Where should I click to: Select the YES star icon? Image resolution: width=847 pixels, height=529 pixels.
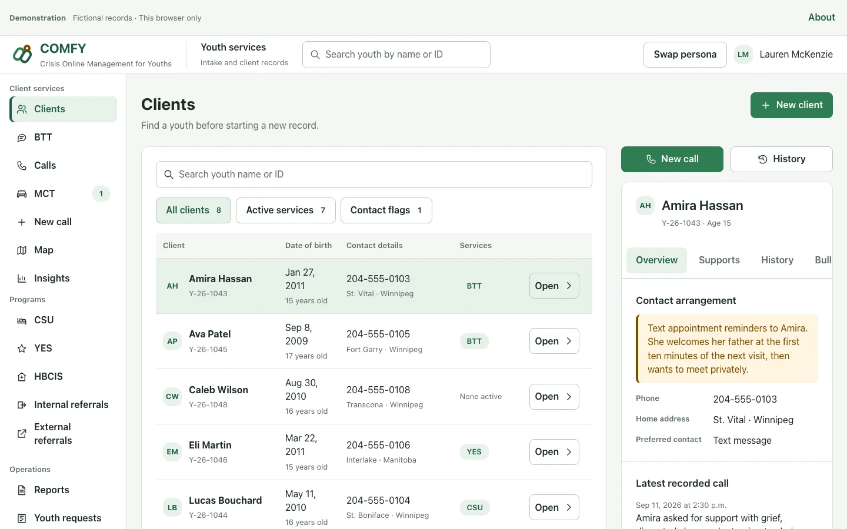22,349
